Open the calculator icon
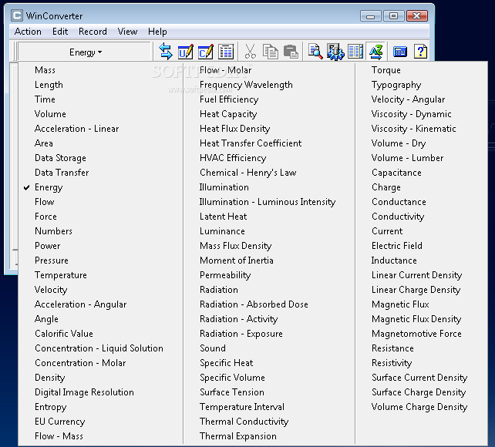 399,52
